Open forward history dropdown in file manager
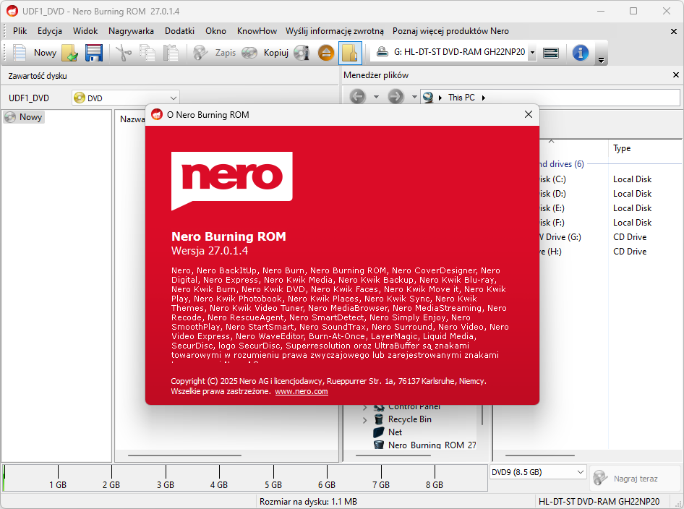The image size is (684, 509). 414,97
